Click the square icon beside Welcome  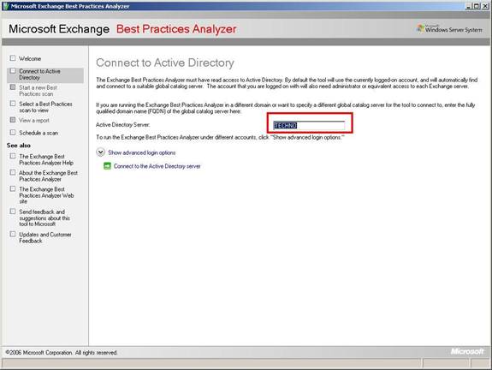point(13,58)
